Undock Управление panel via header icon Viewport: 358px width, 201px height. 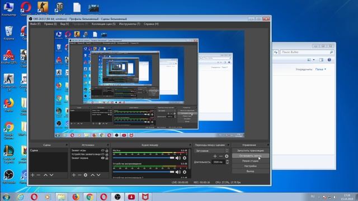(268, 145)
